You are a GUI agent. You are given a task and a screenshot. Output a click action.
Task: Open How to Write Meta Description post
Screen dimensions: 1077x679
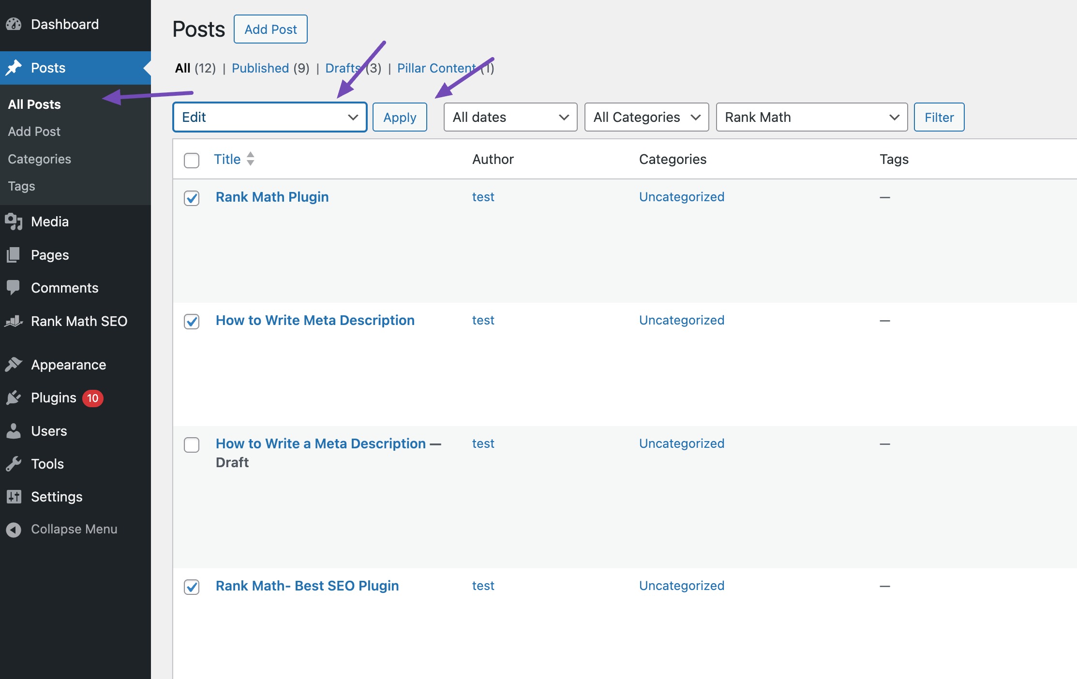[315, 320]
